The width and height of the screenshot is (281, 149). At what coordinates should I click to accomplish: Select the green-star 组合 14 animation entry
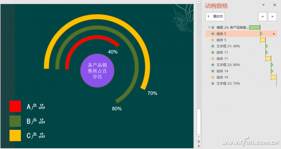pyautogui.click(x=241, y=71)
